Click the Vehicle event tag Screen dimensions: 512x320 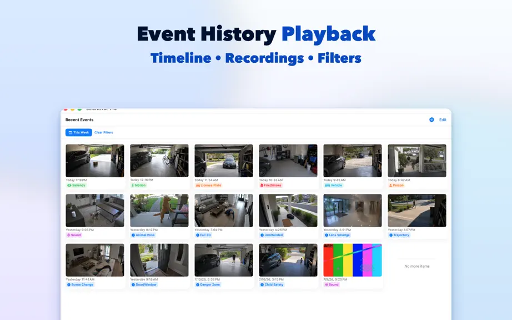point(333,185)
